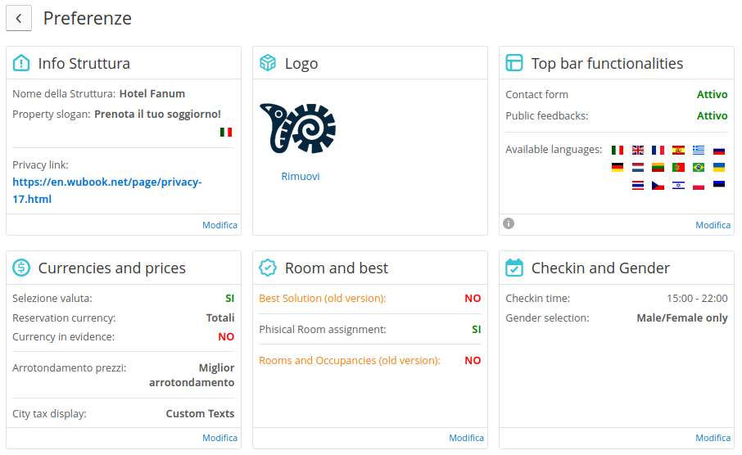Click Modifica in Checkin and Gender card
742x455 pixels.
tap(713, 438)
